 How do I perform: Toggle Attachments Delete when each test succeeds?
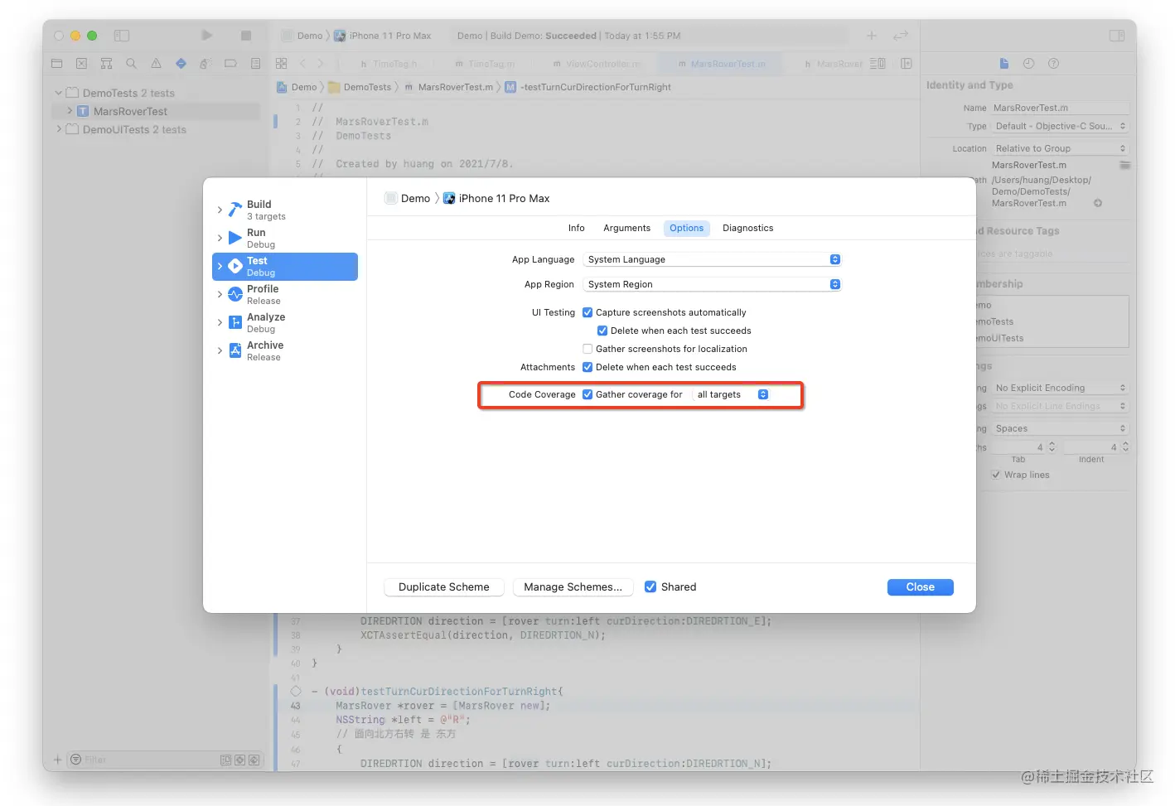(x=587, y=367)
